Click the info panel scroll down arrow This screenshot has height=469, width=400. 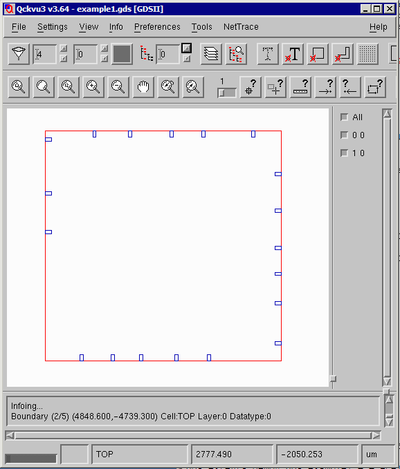[389, 422]
